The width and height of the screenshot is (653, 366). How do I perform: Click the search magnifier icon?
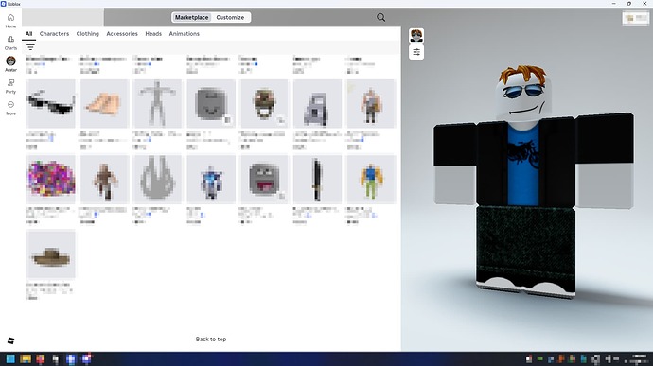(380, 17)
